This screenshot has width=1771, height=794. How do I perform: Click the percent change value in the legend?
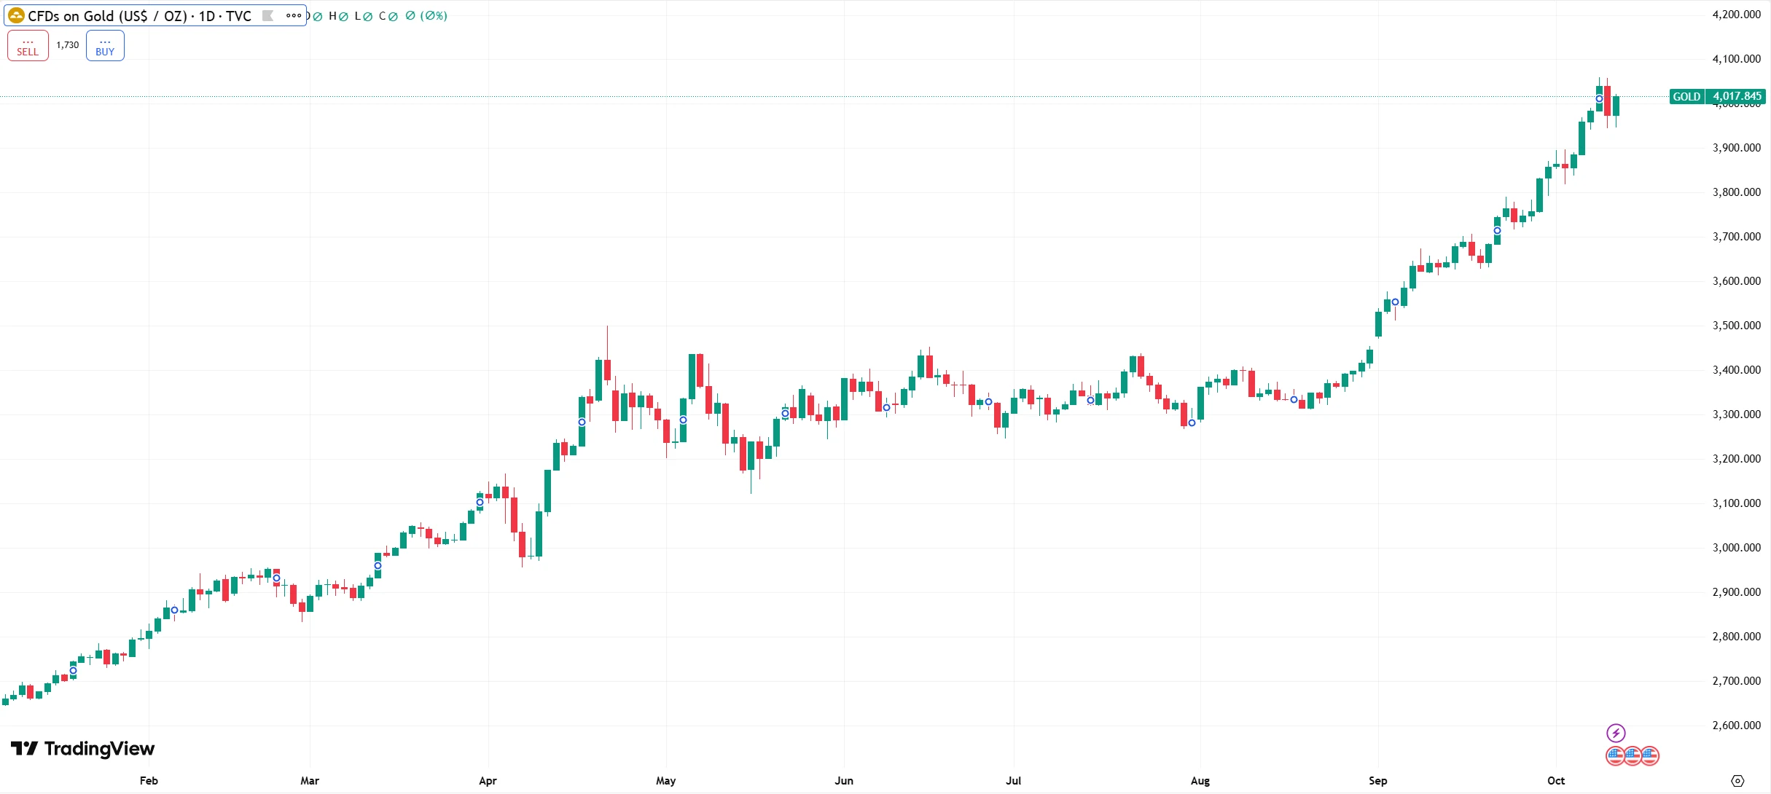[434, 16]
